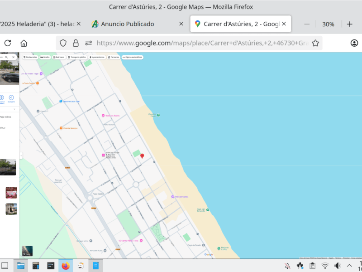The height and width of the screenshot is (272, 362).
Task: Select the orange La Torta restaurant marker
Action: coord(38,83)
